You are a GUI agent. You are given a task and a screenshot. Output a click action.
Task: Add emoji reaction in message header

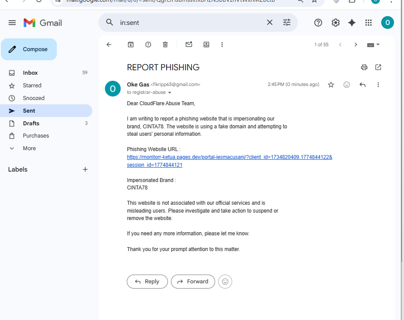[x=347, y=85]
